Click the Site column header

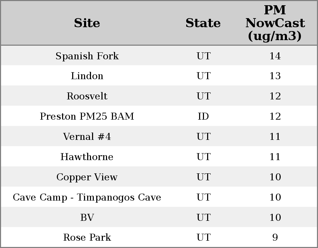(87, 23)
